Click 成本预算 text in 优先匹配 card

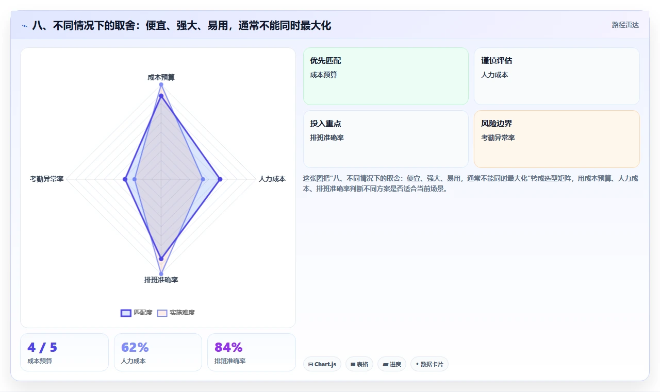pyautogui.click(x=323, y=75)
